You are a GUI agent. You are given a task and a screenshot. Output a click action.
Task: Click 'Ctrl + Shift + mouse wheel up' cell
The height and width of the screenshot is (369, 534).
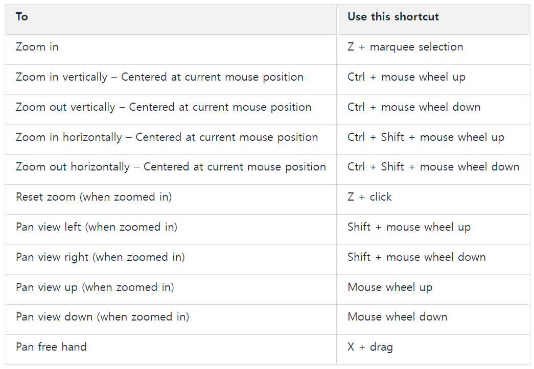[426, 137]
